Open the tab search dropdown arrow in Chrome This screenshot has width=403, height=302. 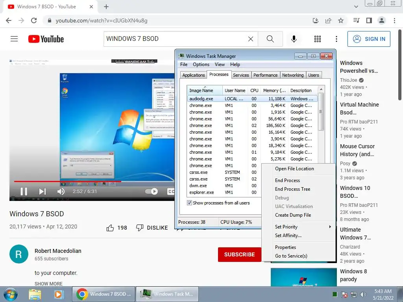click(356, 7)
